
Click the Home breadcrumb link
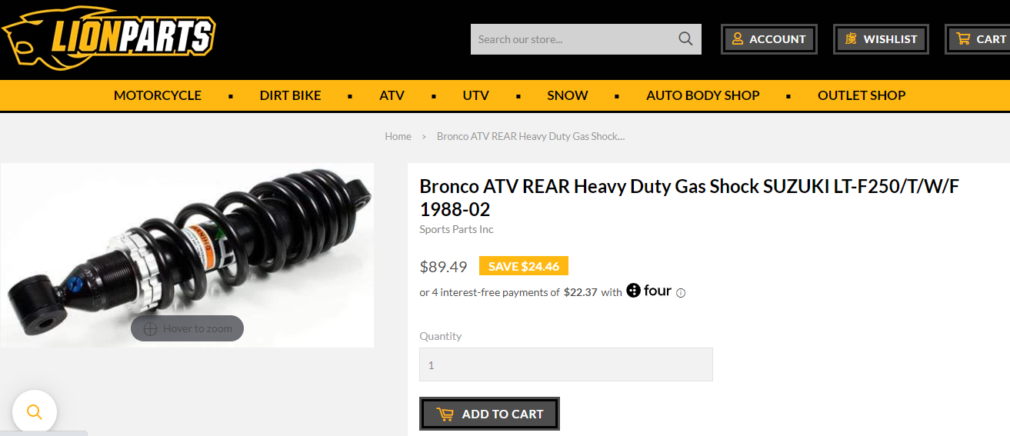pos(398,136)
